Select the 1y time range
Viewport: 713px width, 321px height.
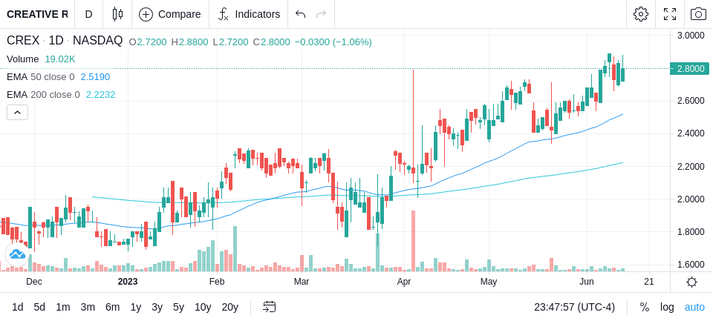tap(135, 307)
